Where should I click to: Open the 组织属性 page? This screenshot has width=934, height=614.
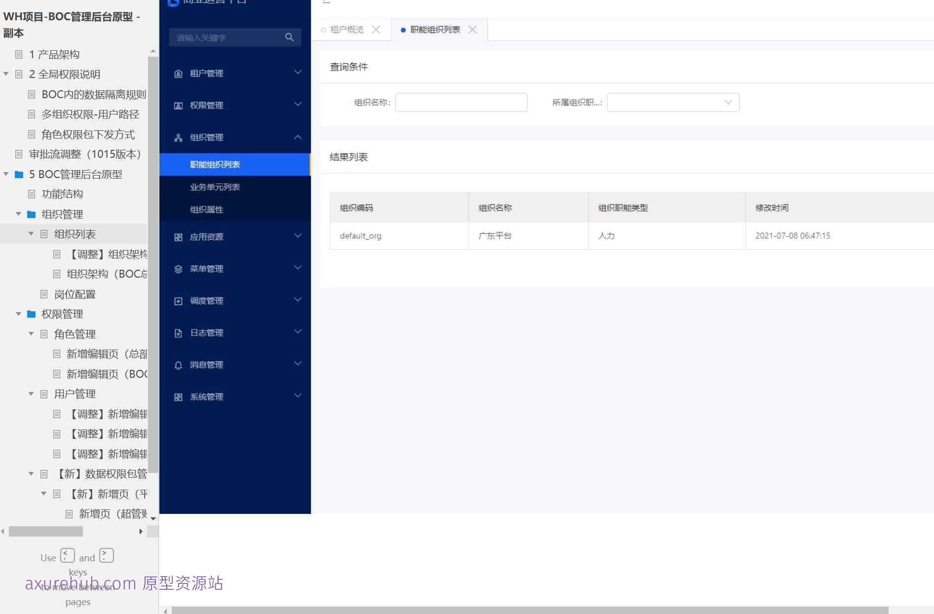coord(208,209)
